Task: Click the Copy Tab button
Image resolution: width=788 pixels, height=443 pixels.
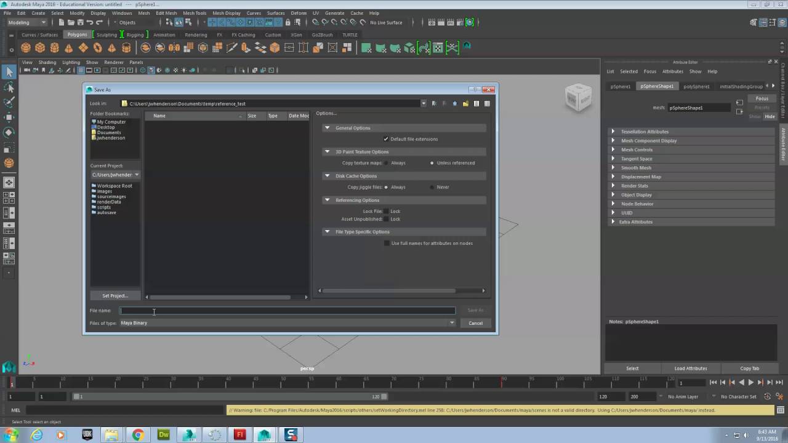Action: [749, 369]
